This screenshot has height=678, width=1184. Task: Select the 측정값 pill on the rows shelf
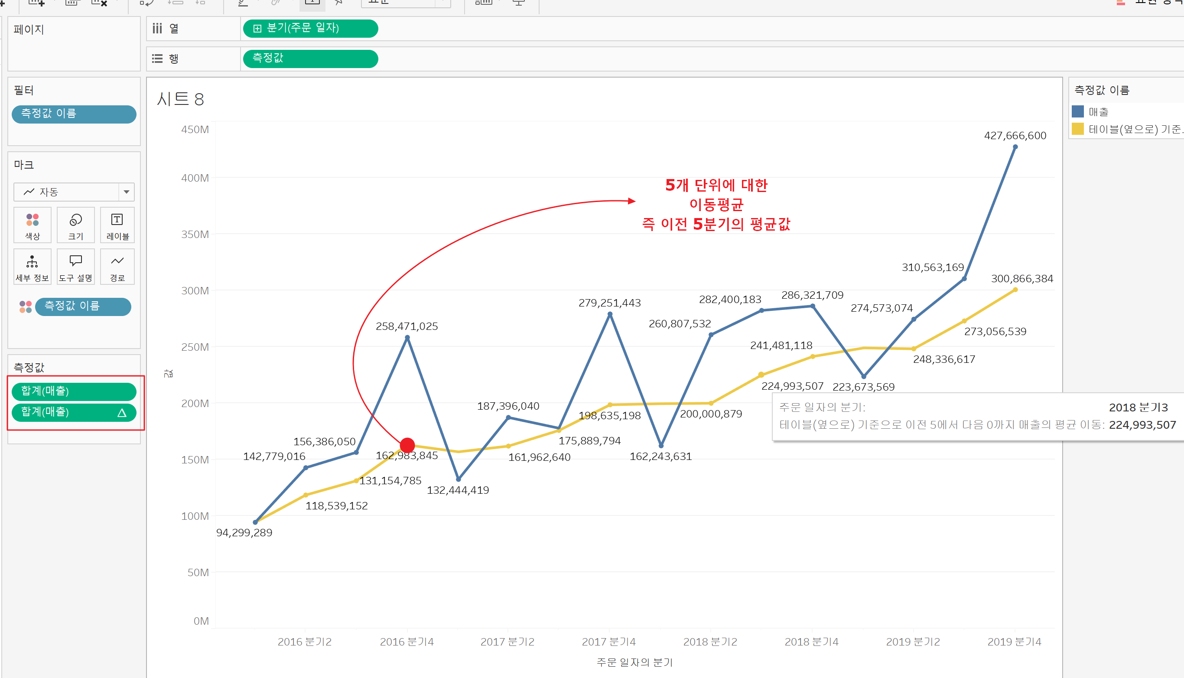[x=310, y=59]
